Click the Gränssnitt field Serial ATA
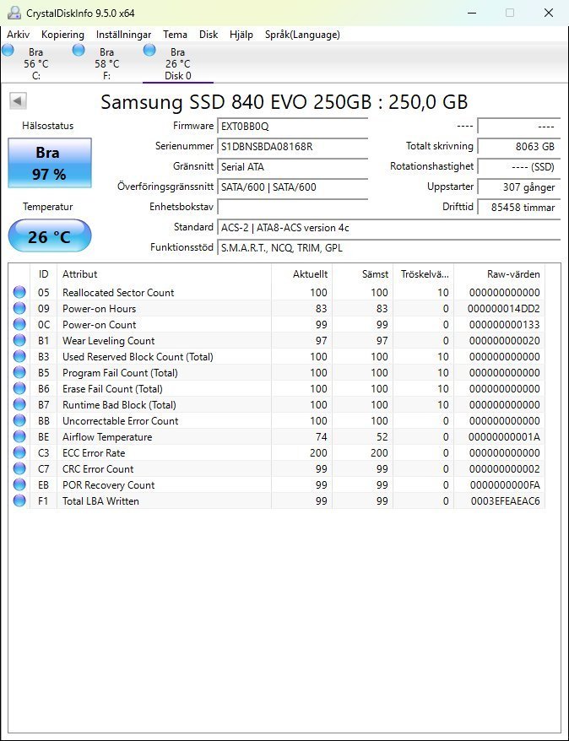Image resolution: width=569 pixels, height=741 pixels. [x=293, y=167]
